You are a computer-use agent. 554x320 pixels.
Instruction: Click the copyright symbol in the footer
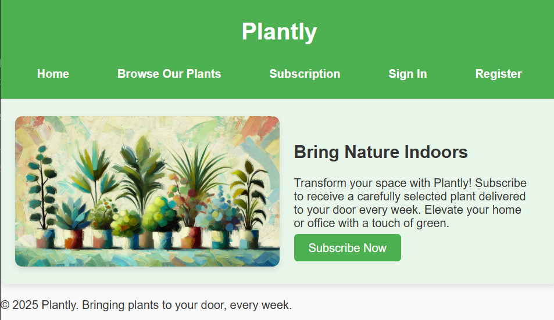[x=5, y=305]
